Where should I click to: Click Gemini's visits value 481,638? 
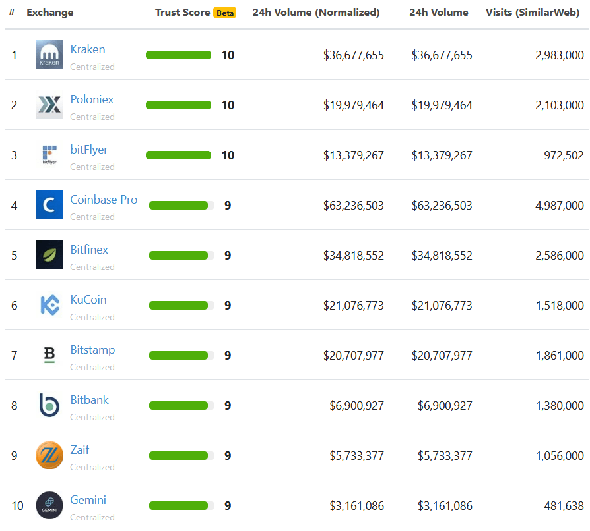(564, 506)
